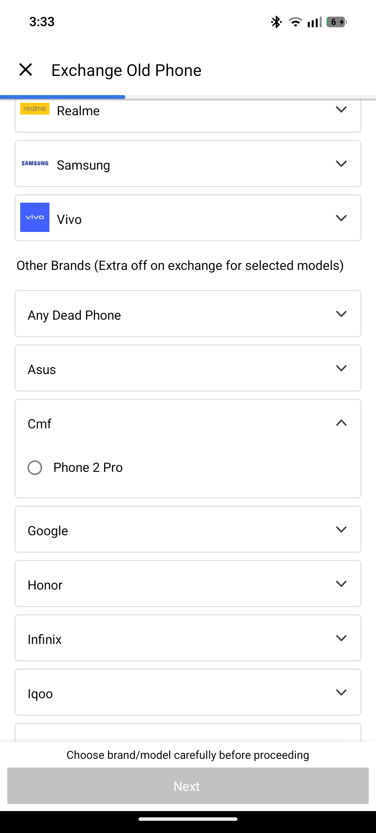
Task: Open the Honor brand row
Action: click(x=188, y=584)
